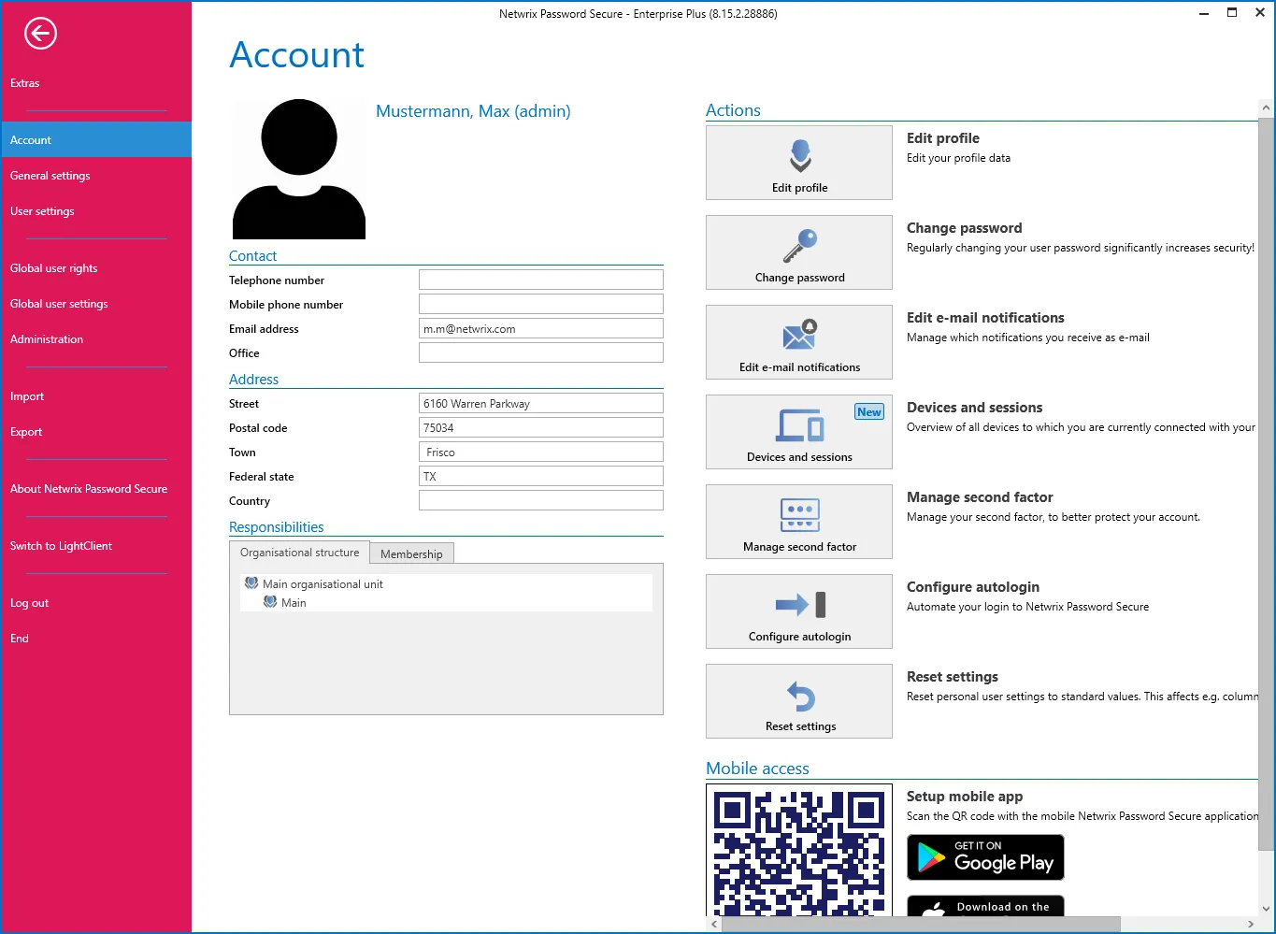Click Export in the sidebar
This screenshot has width=1276, height=934.
(96, 432)
